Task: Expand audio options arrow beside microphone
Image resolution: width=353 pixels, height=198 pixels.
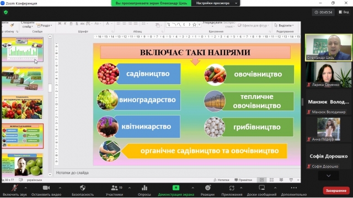Action: 26,188
